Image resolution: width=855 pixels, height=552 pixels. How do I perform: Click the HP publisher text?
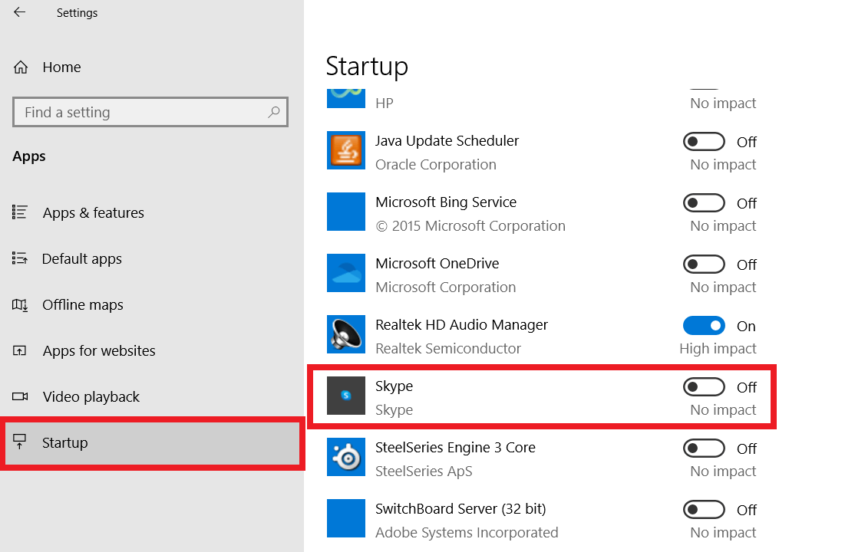click(385, 103)
